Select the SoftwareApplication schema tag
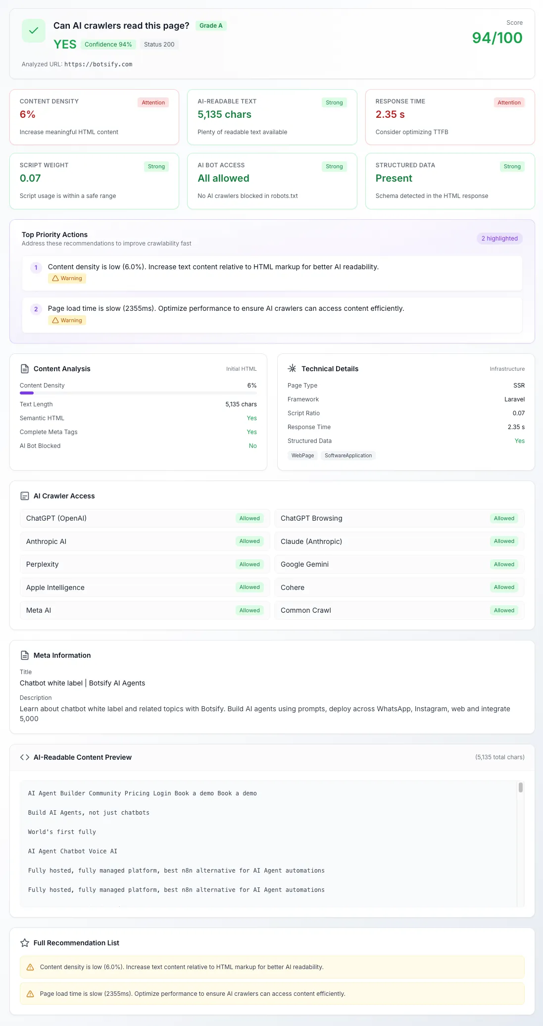 [x=348, y=455]
